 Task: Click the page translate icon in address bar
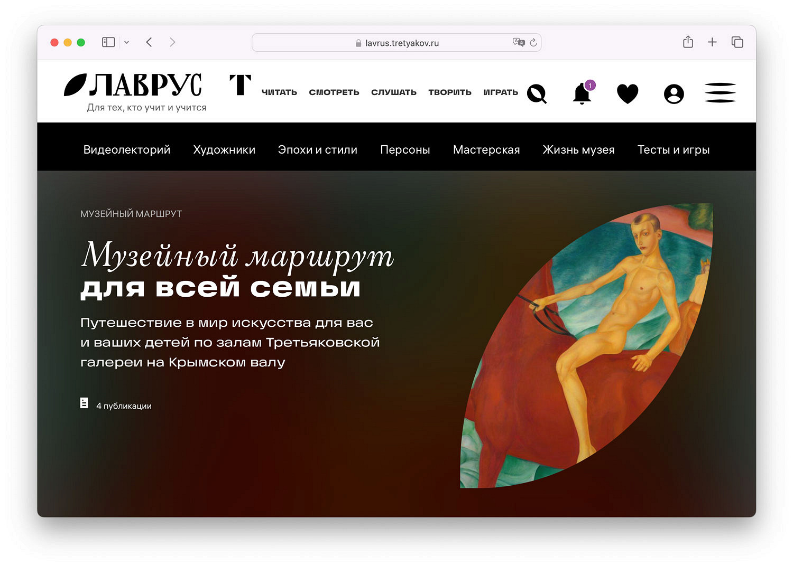(518, 42)
